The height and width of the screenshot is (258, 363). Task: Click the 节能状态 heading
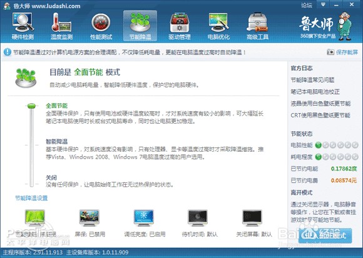pyautogui.click(x=302, y=134)
